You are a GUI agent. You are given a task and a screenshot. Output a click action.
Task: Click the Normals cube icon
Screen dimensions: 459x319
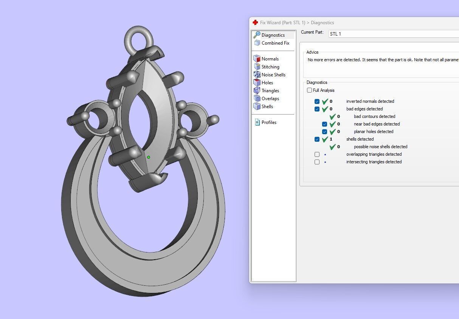point(257,59)
